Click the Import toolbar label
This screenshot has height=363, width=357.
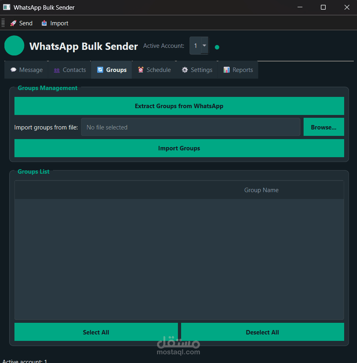click(59, 23)
